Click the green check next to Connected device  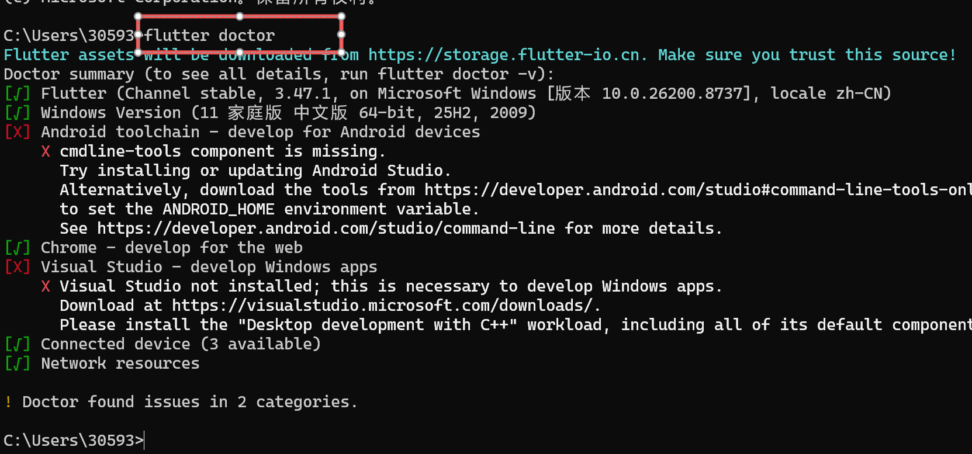[x=18, y=344]
